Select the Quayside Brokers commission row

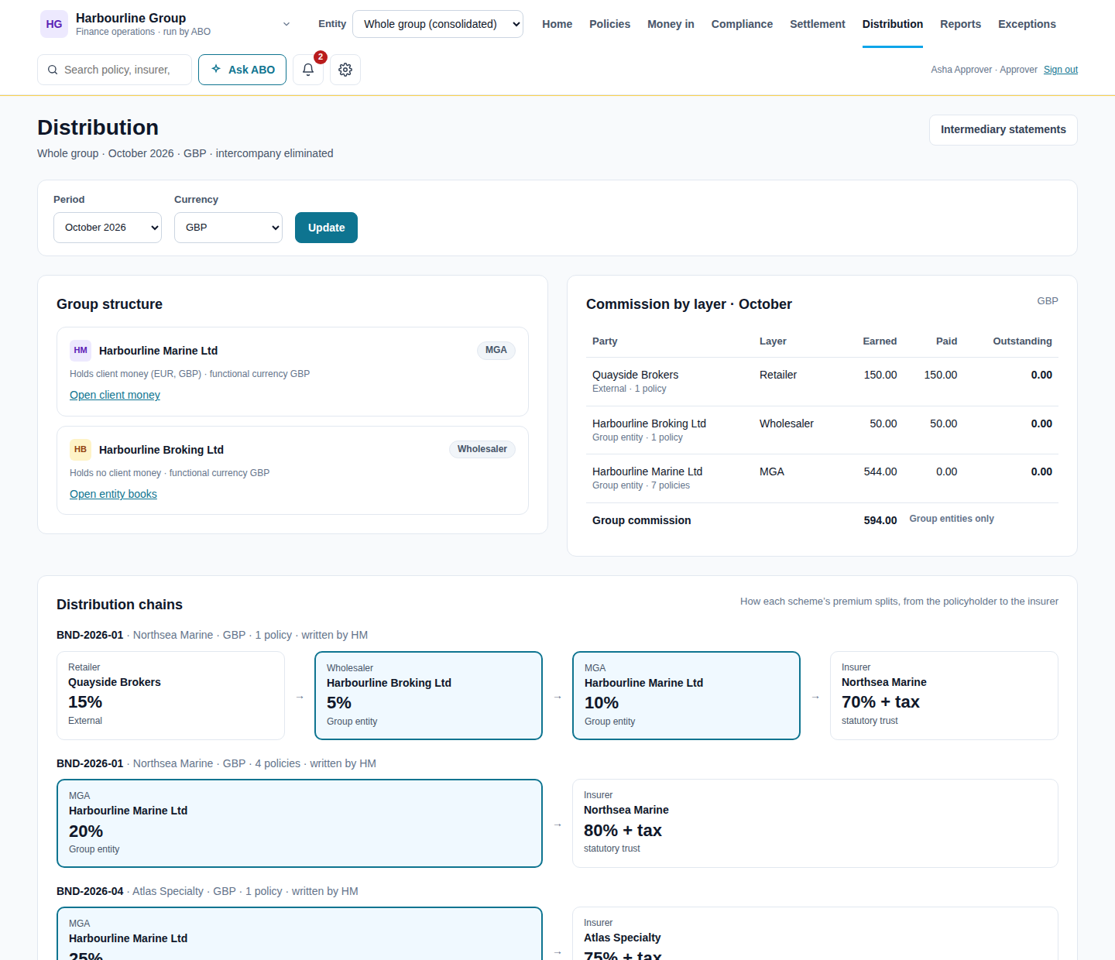pyautogui.click(x=822, y=382)
